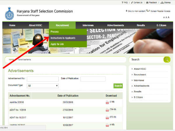Open Recruitment navigation menu
Screen dimensions: 175x131
pos(62,25)
